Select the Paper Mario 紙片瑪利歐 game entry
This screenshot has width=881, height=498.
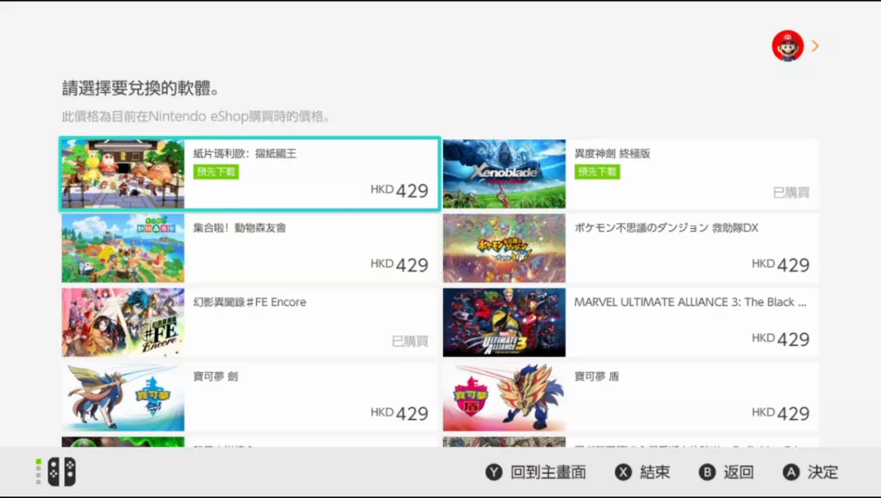point(250,174)
